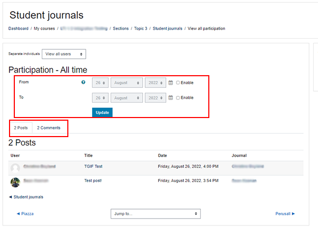Open the View all users dropdown
The height and width of the screenshot is (234, 318).
pos(64,54)
